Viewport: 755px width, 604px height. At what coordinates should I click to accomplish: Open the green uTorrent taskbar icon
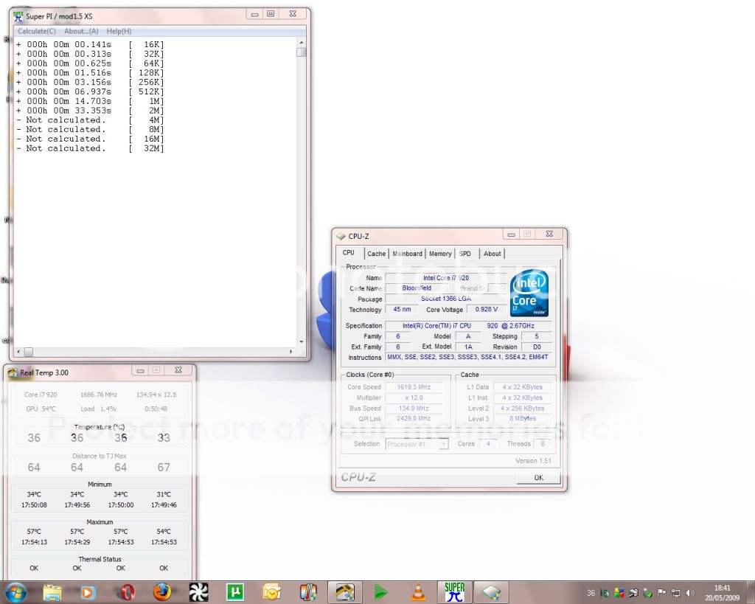click(x=235, y=592)
